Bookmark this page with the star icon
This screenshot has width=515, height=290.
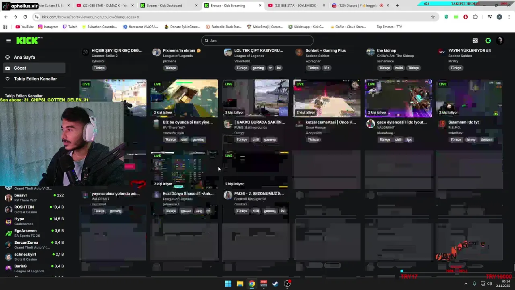[x=433, y=17]
